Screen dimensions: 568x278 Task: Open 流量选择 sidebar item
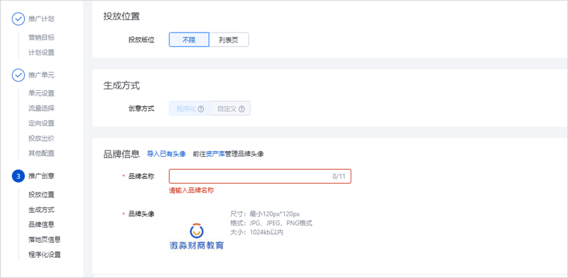[x=41, y=108]
